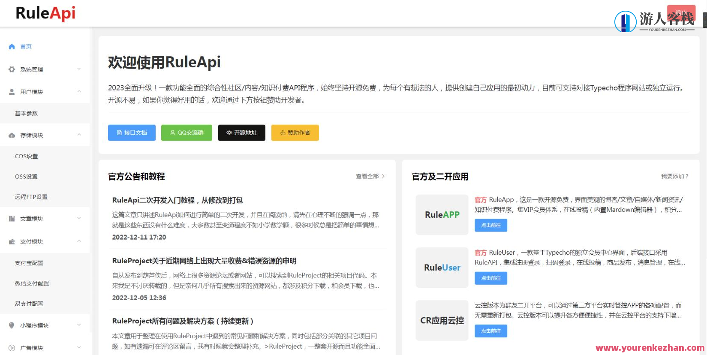
Task: Click the black 开源地址 button
Action: pos(242,133)
